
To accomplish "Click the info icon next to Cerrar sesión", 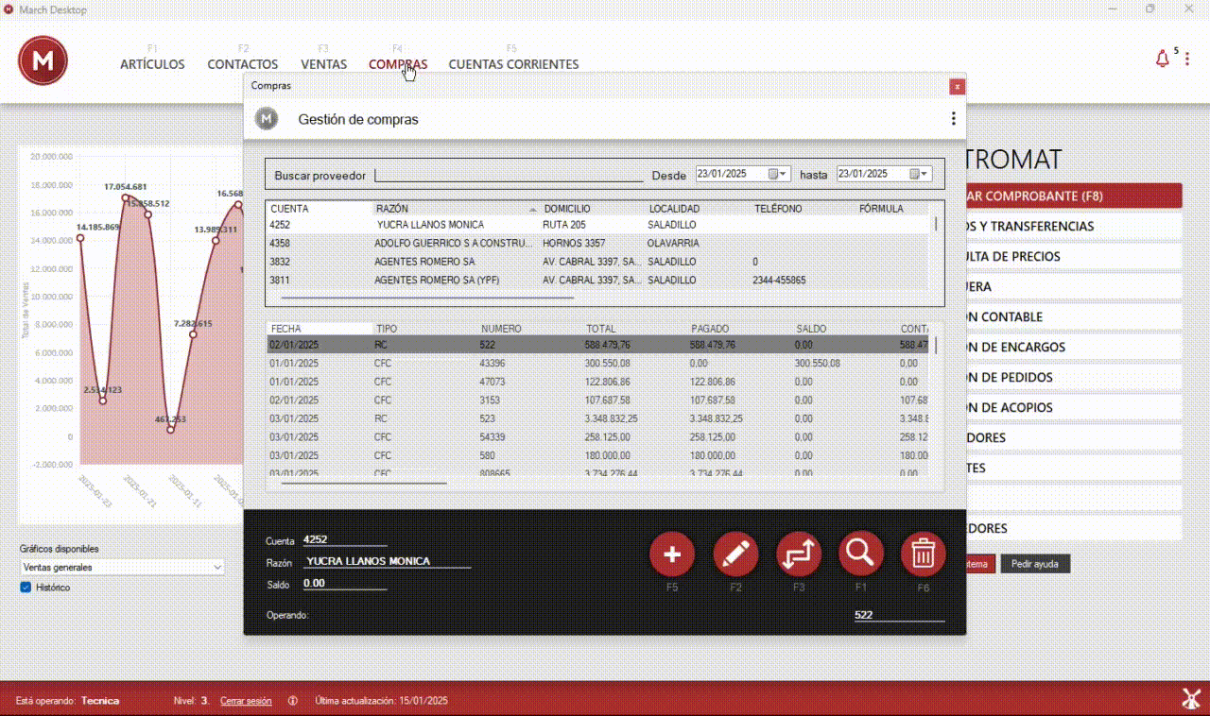I will pyautogui.click(x=293, y=701).
